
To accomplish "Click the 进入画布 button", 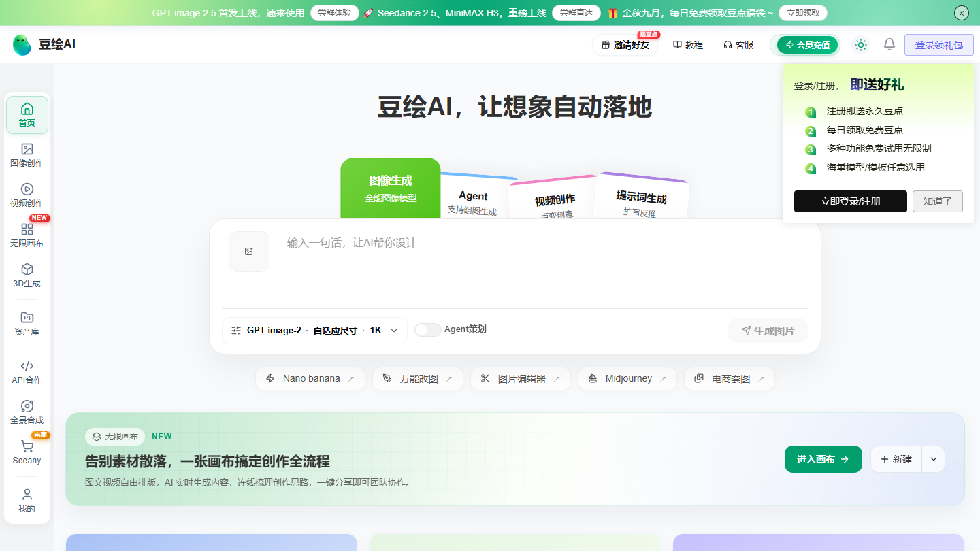I will (x=823, y=459).
